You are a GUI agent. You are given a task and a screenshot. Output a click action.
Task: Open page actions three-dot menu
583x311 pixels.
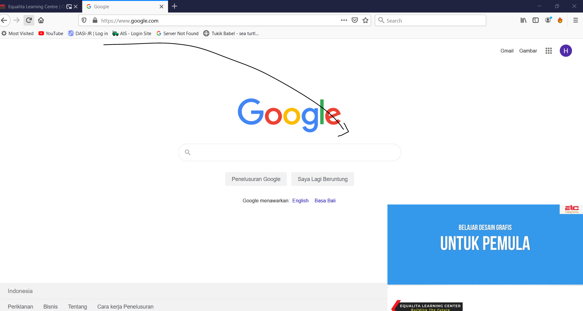pyautogui.click(x=344, y=20)
